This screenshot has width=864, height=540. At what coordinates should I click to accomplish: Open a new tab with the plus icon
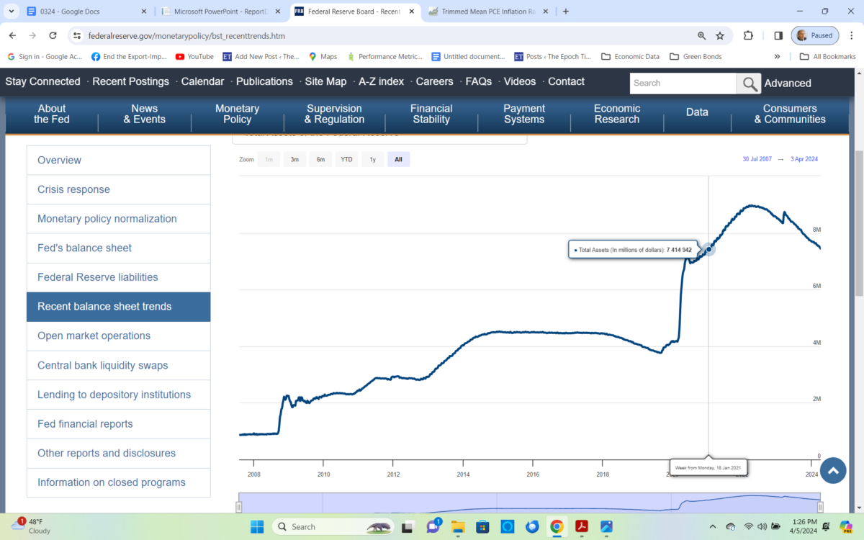[x=566, y=12]
